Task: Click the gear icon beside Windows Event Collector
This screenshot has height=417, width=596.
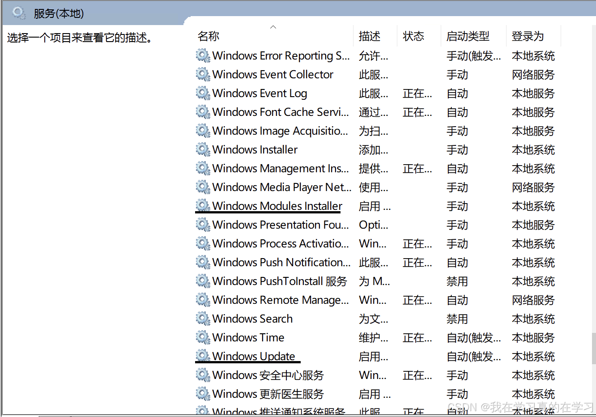Action: point(203,74)
